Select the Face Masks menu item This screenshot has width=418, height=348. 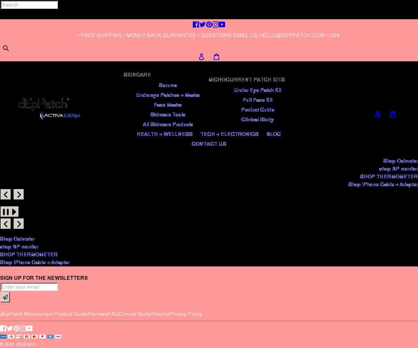[168, 105]
